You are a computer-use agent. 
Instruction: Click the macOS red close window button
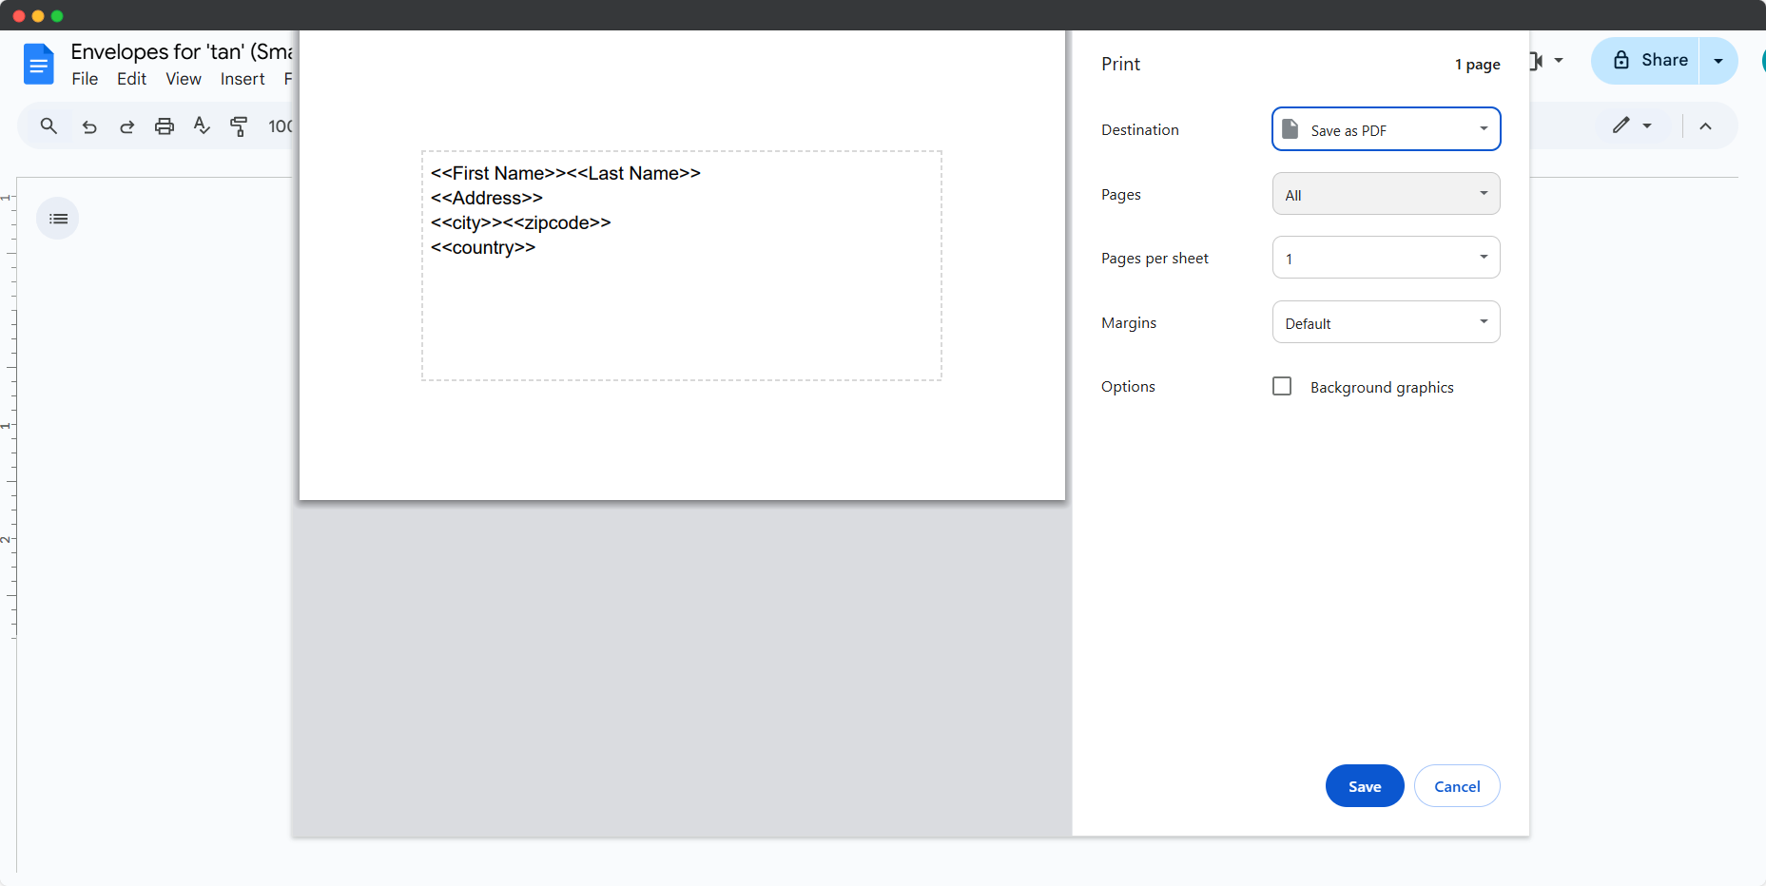click(19, 16)
